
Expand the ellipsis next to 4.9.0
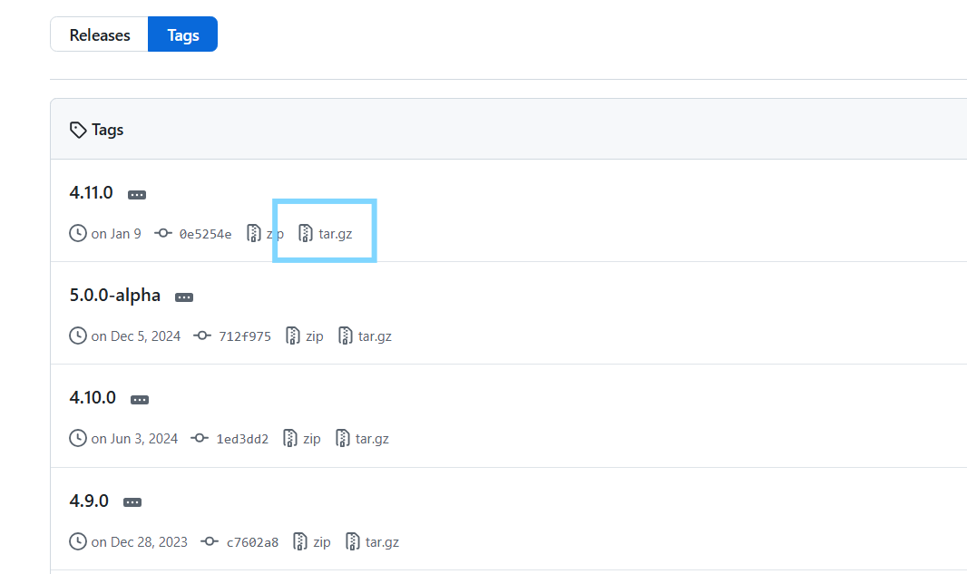132,502
